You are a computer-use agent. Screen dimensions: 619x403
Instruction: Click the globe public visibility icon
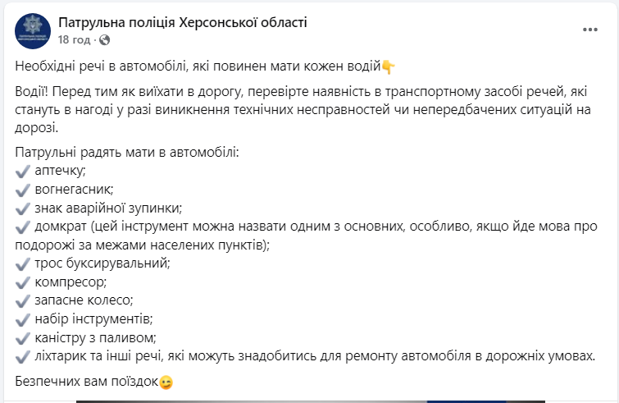[x=104, y=39]
